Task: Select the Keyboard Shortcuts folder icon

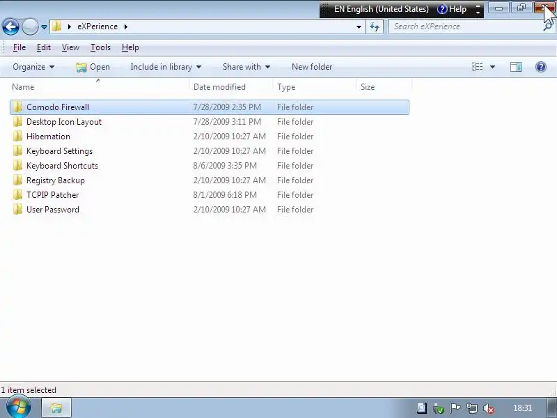Action: click(17, 165)
